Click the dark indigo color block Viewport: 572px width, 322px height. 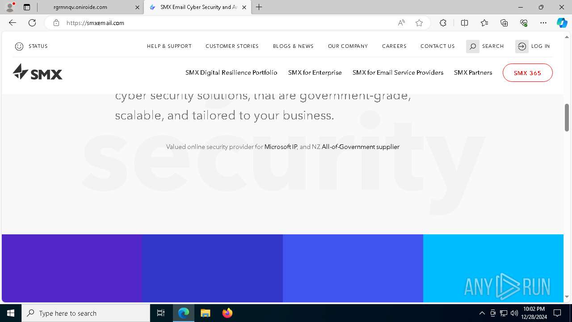(x=212, y=268)
